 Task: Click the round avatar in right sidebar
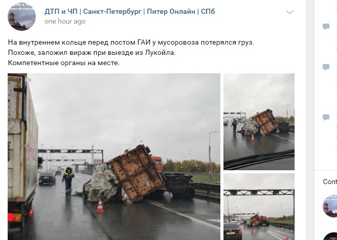click(330, 206)
